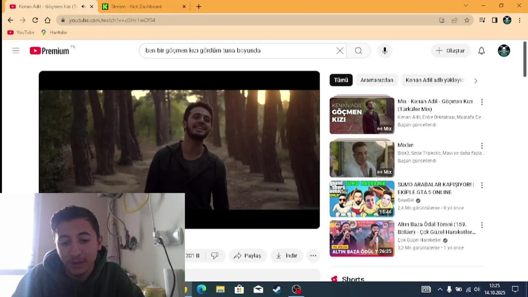528x297 pixels.
Task: Open Mix - Kenan Adil Göçmen Kızı title
Action: tap(435, 105)
